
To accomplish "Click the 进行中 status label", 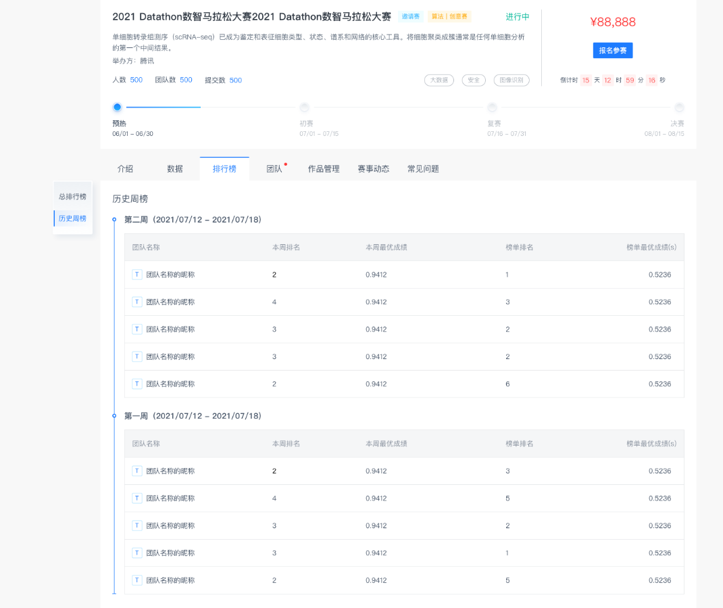I will (518, 17).
